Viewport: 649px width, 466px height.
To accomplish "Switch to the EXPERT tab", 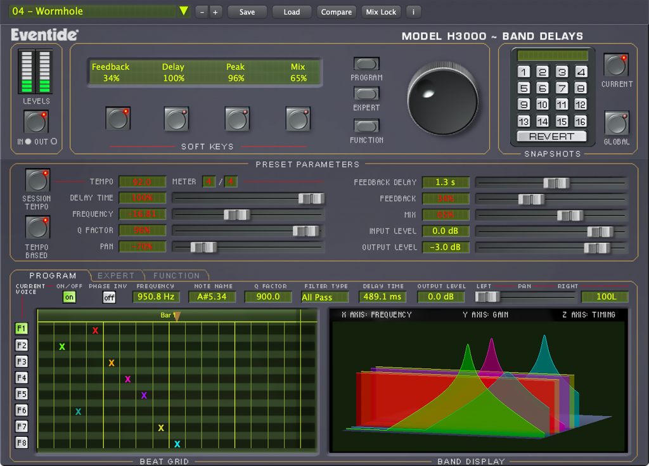I will 117,276.
